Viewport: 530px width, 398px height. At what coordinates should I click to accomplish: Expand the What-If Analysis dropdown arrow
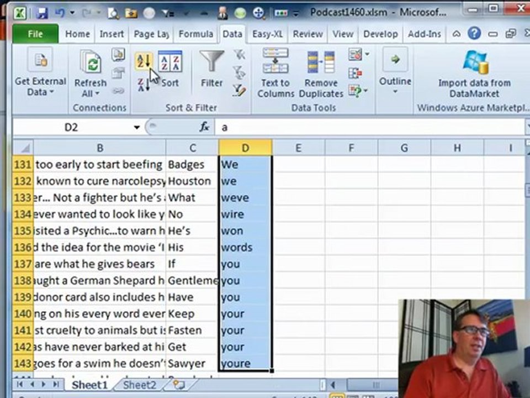[365, 91]
